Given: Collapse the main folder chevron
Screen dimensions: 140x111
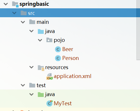Looking at the screenshot, I should pyautogui.click(x=23, y=22).
